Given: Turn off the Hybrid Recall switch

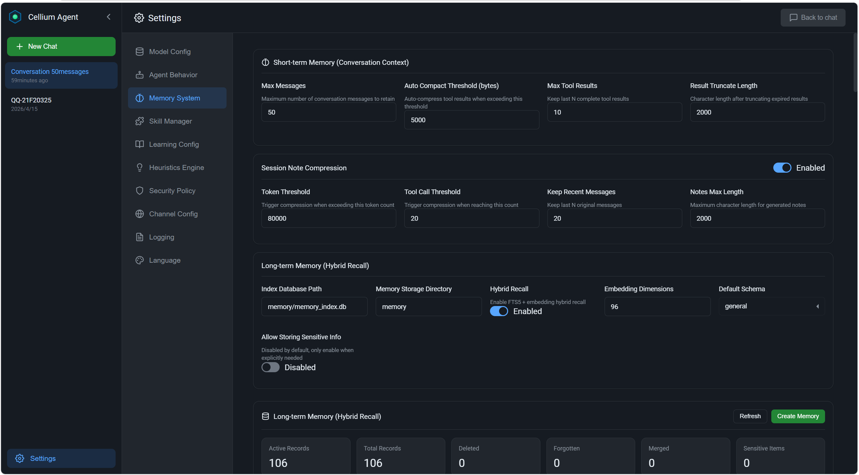Looking at the screenshot, I should [499, 311].
